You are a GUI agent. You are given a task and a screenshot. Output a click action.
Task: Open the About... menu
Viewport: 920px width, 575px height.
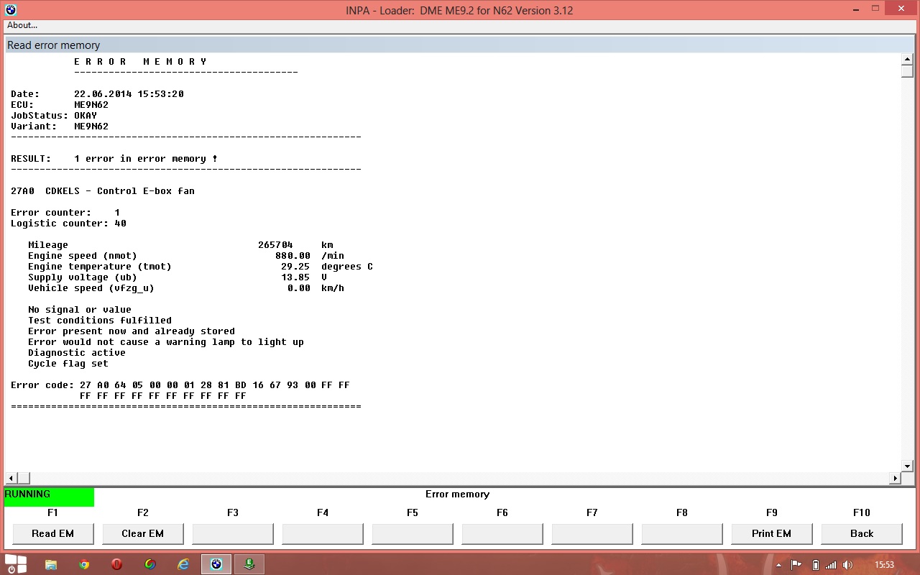tap(22, 25)
